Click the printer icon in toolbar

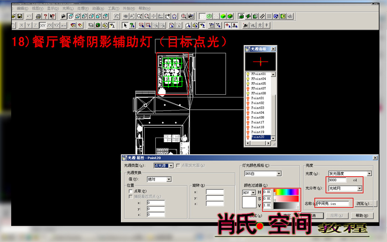tap(38, 16)
